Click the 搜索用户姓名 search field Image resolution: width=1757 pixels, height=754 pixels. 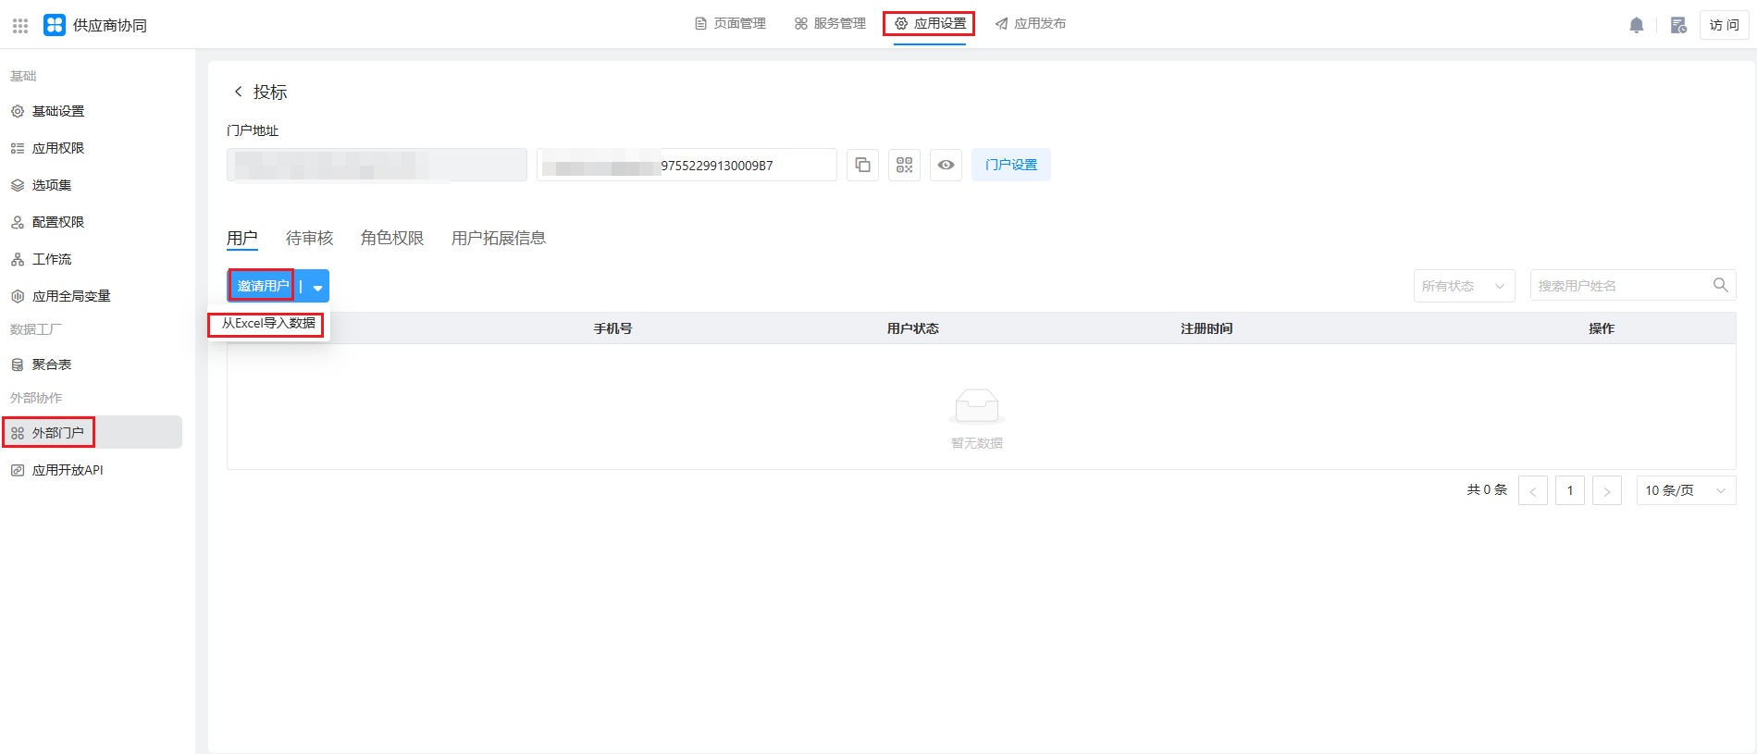point(1619,286)
